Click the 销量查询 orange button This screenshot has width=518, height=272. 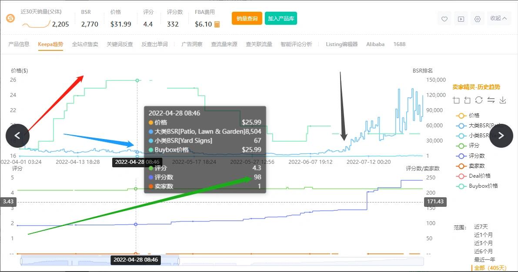247,19
